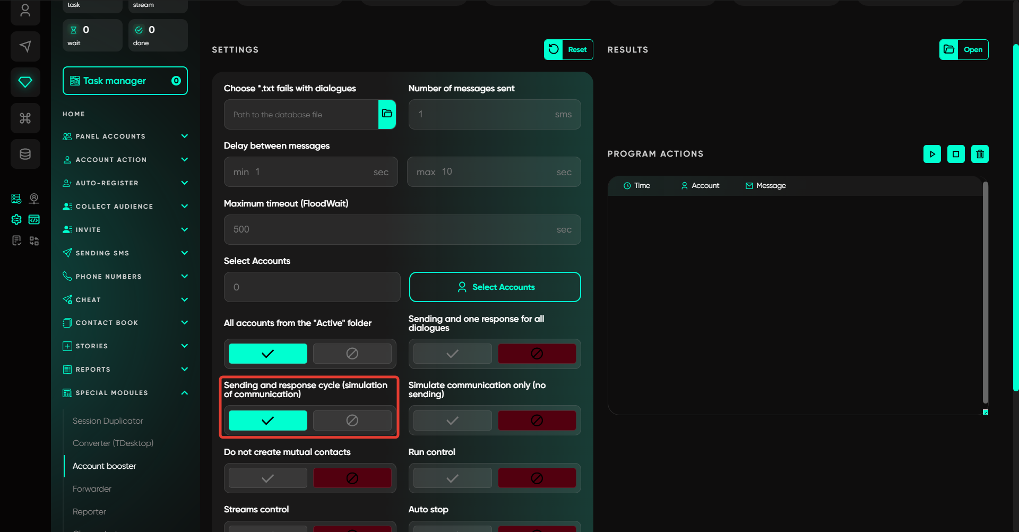1019x532 pixels.
Task: Click the user profile icon in left rail
Action: pos(25,11)
